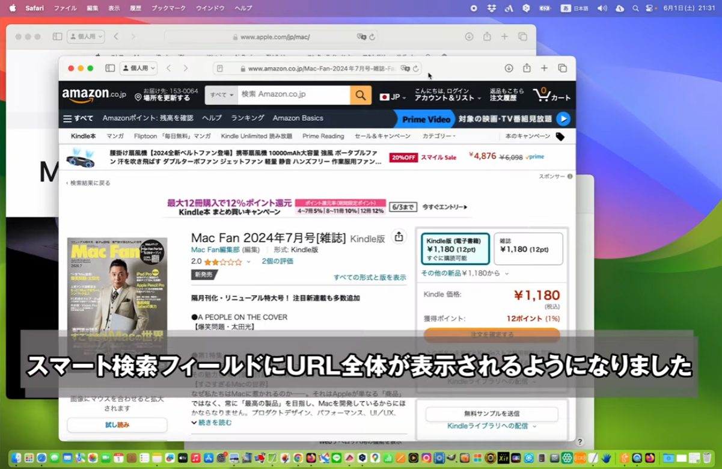Image resolution: width=722 pixels, height=469 pixels.
Task: Open the 履歴 menu
Action: (135, 8)
